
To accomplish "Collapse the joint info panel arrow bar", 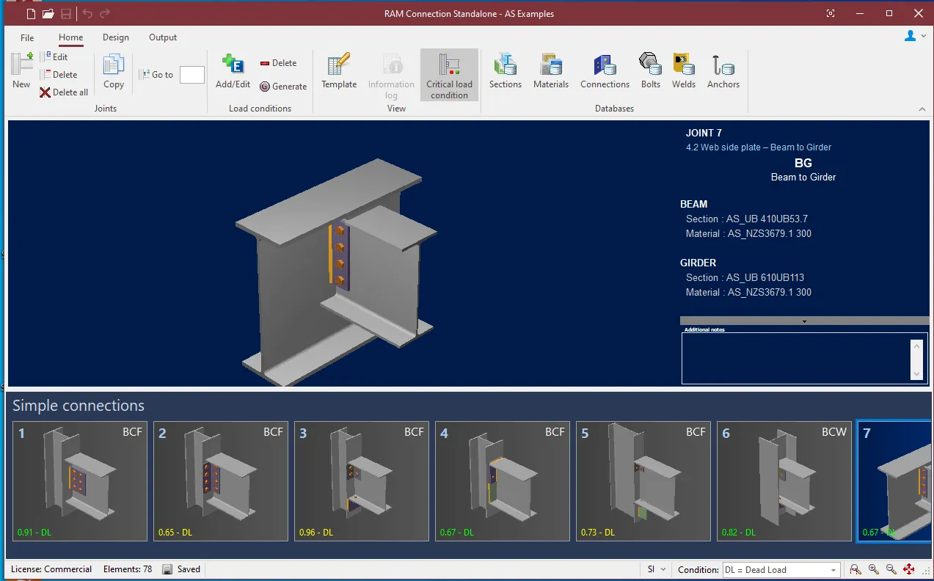I will coord(804,321).
